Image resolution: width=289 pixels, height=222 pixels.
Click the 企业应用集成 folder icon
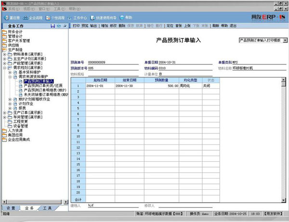4,140
